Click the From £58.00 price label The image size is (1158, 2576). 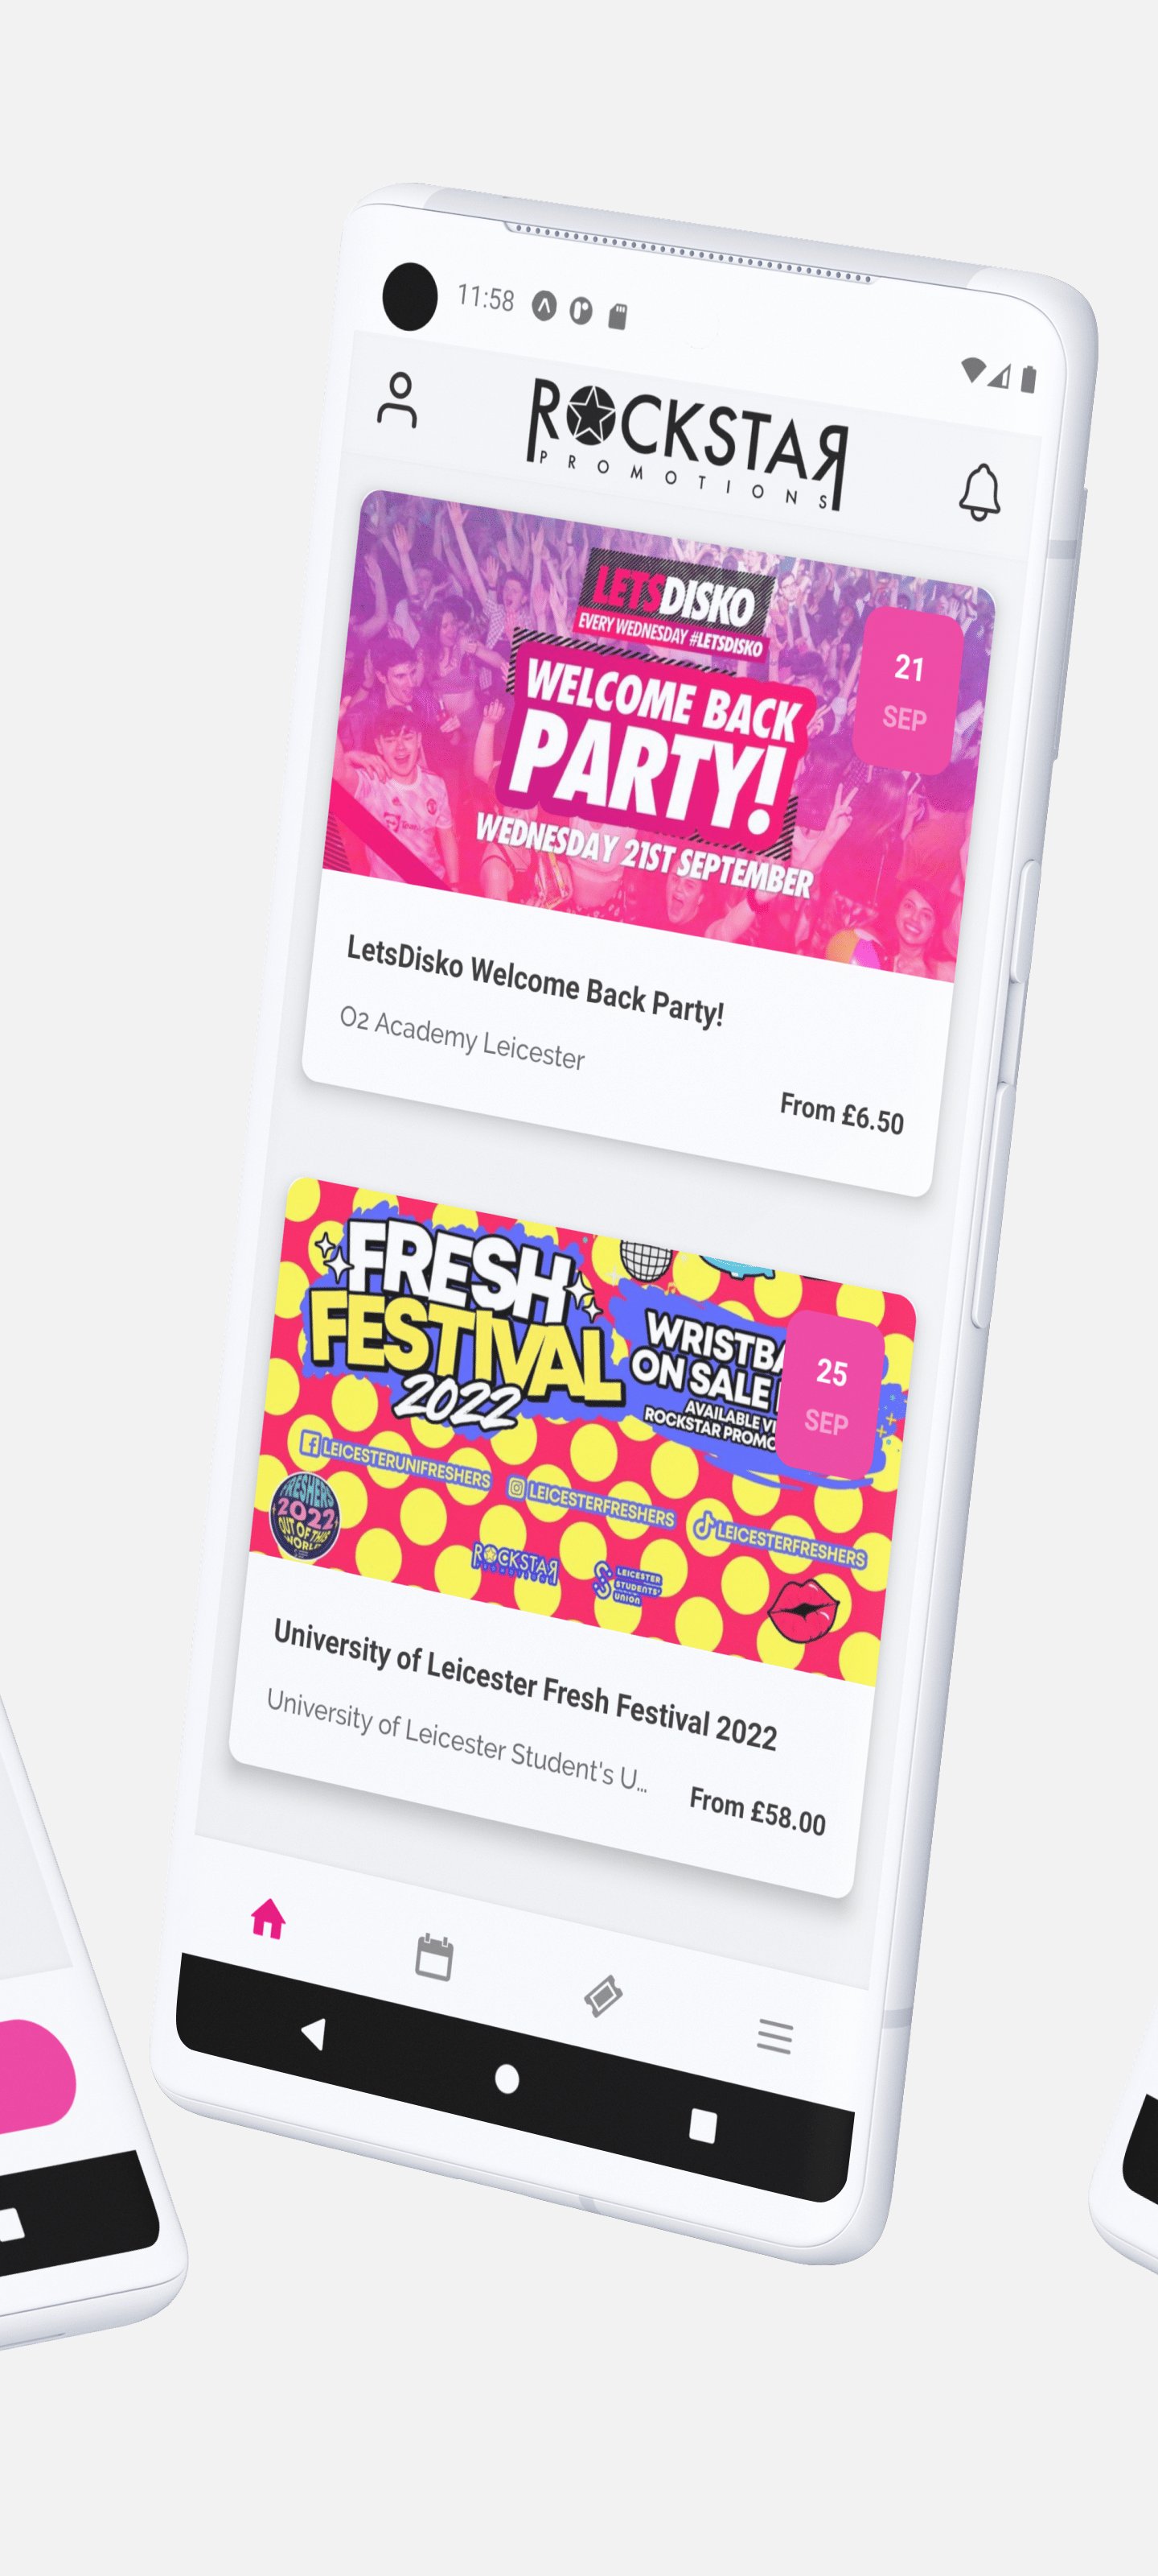(x=758, y=1812)
